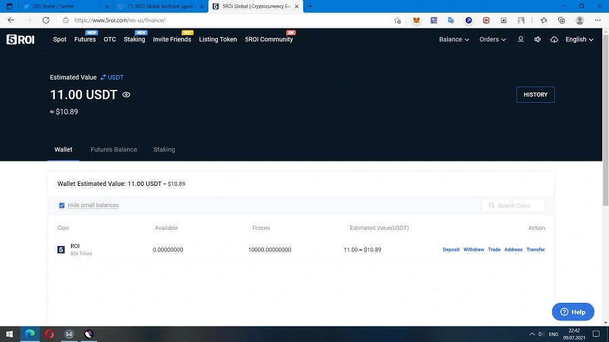Click the 5ROI logo
Screen dimensions: 609x342
pyautogui.click(x=20, y=39)
